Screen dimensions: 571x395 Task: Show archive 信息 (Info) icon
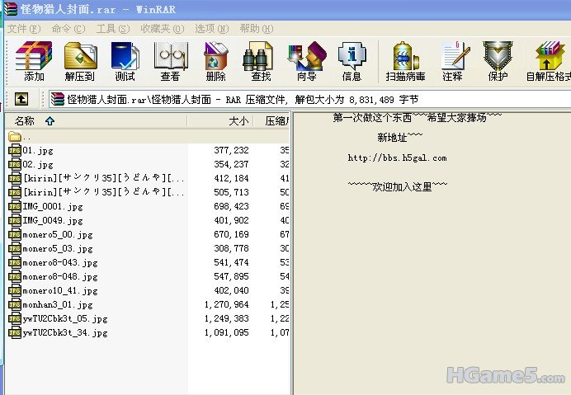(x=352, y=62)
